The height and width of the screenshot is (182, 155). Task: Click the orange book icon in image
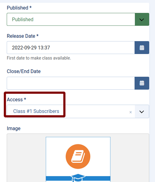point(78,157)
